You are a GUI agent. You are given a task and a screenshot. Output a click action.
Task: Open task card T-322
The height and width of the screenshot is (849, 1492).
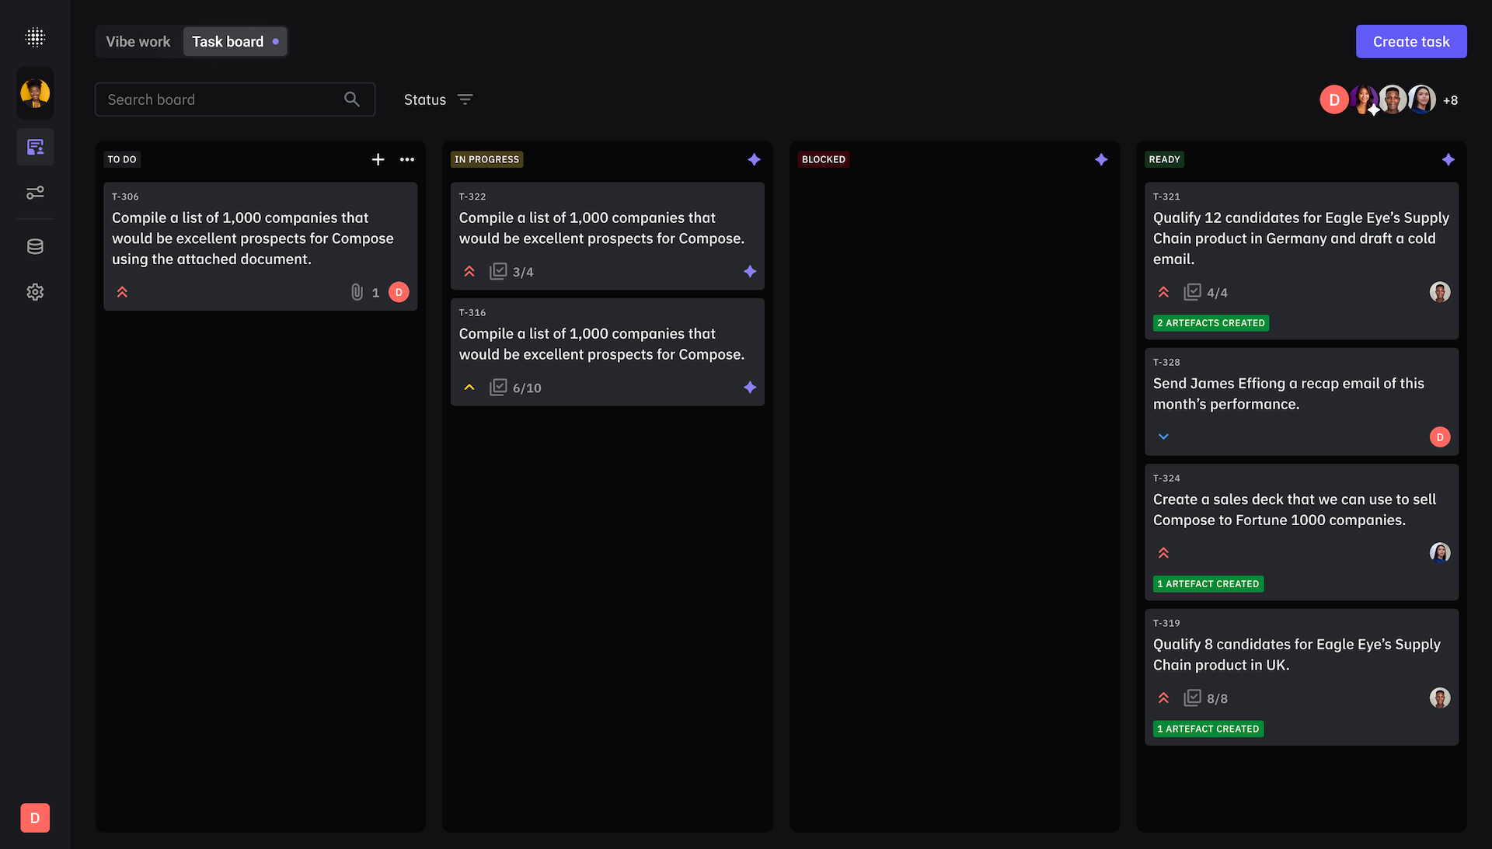click(x=608, y=236)
